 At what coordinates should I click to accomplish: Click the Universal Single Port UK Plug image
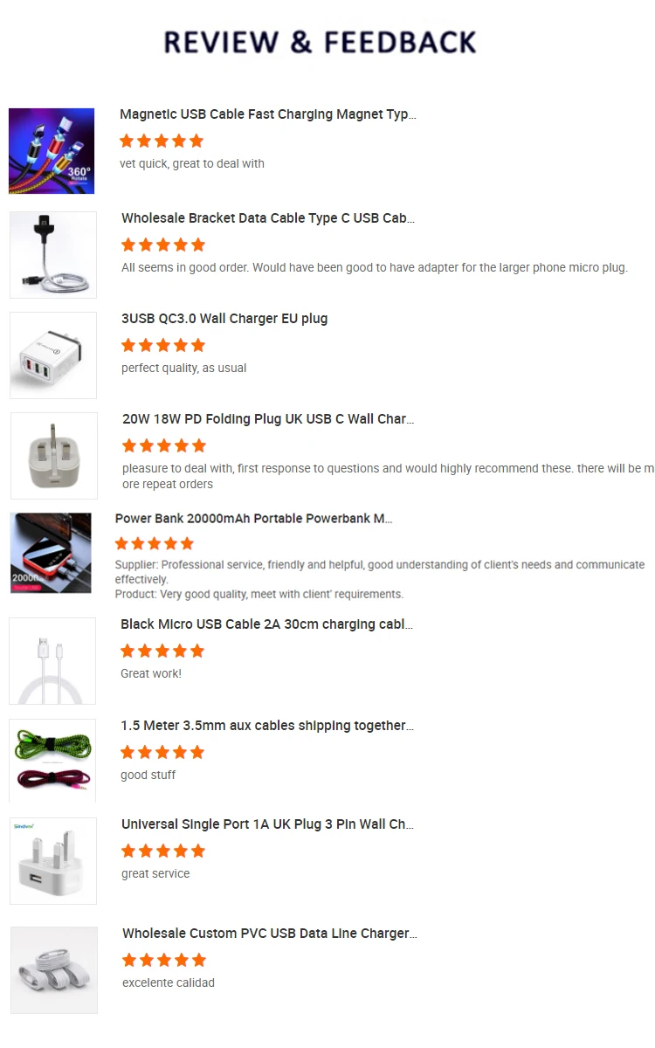pos(53,861)
